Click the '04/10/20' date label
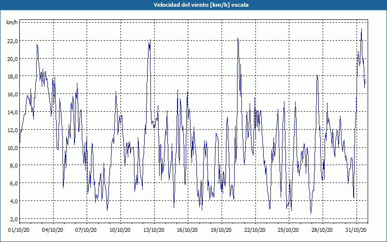This screenshot has height=242, width=387. coord(53,230)
